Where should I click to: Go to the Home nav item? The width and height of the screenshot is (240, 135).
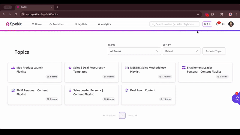pos(37,24)
